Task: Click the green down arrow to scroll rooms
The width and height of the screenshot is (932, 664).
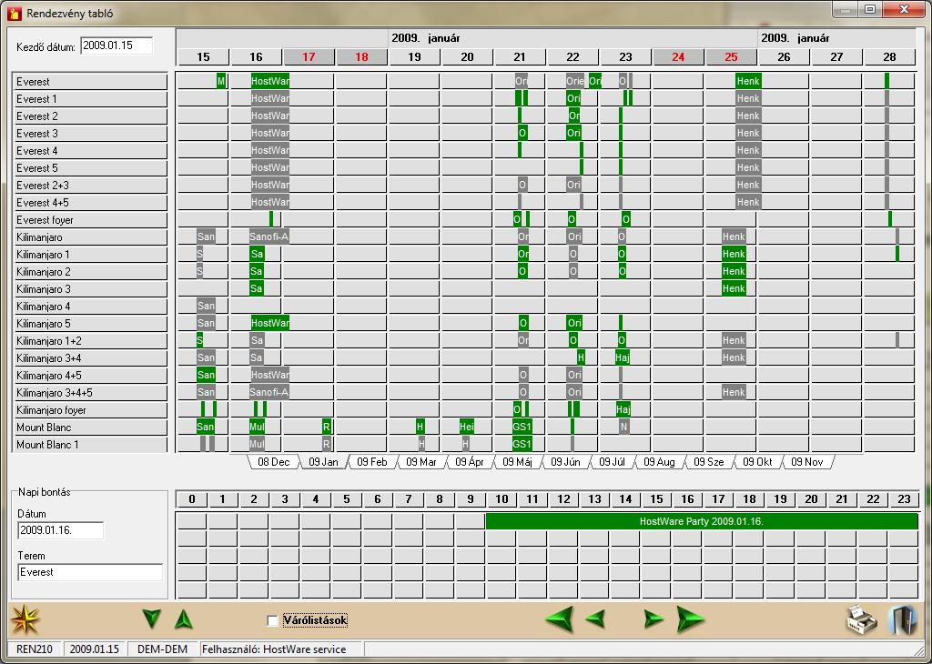Action: click(152, 619)
